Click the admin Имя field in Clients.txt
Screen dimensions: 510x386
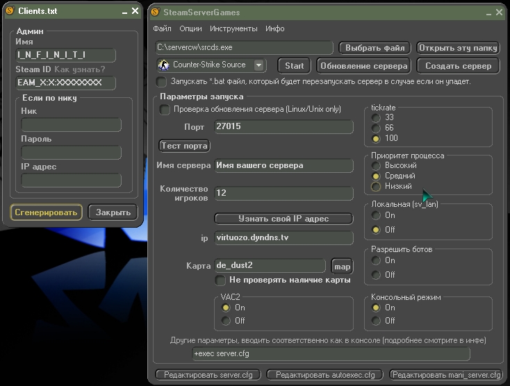[x=66, y=55]
